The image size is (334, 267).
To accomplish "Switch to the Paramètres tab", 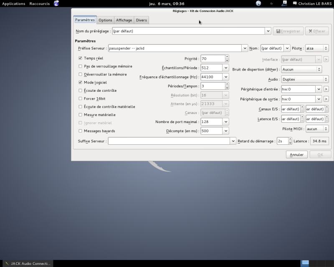I will click(85, 20).
